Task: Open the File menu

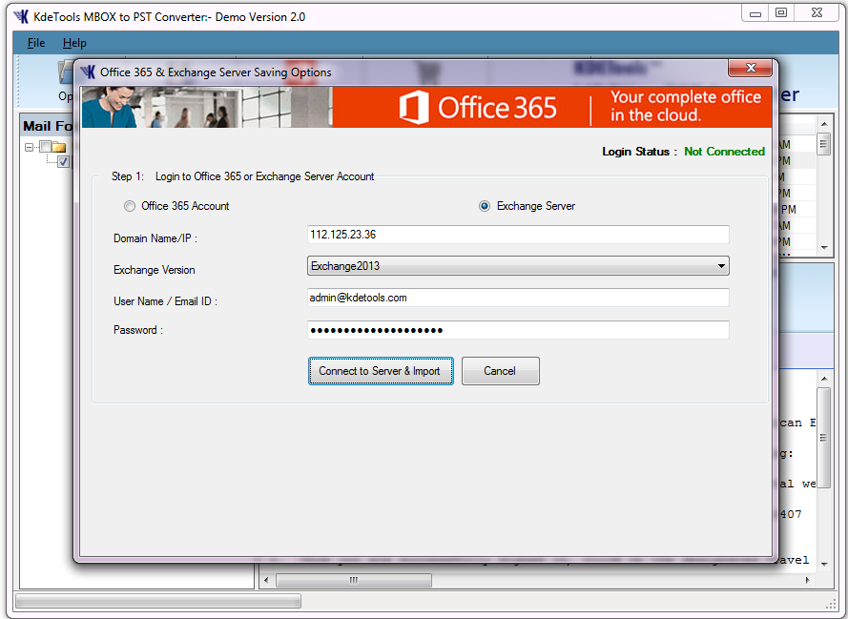Action: (x=36, y=43)
